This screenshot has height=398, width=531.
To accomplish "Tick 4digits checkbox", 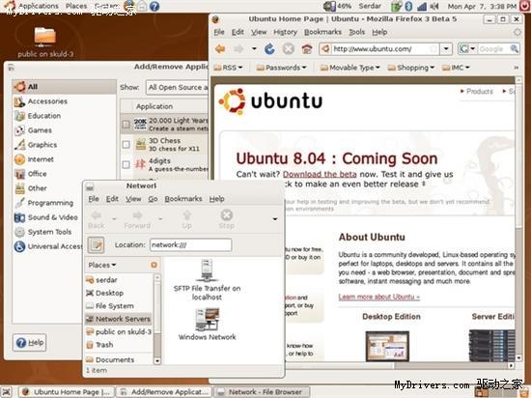I will (126, 165).
